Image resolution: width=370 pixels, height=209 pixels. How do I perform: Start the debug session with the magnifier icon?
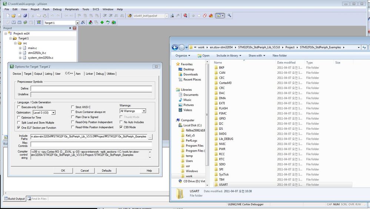tap(186, 16)
